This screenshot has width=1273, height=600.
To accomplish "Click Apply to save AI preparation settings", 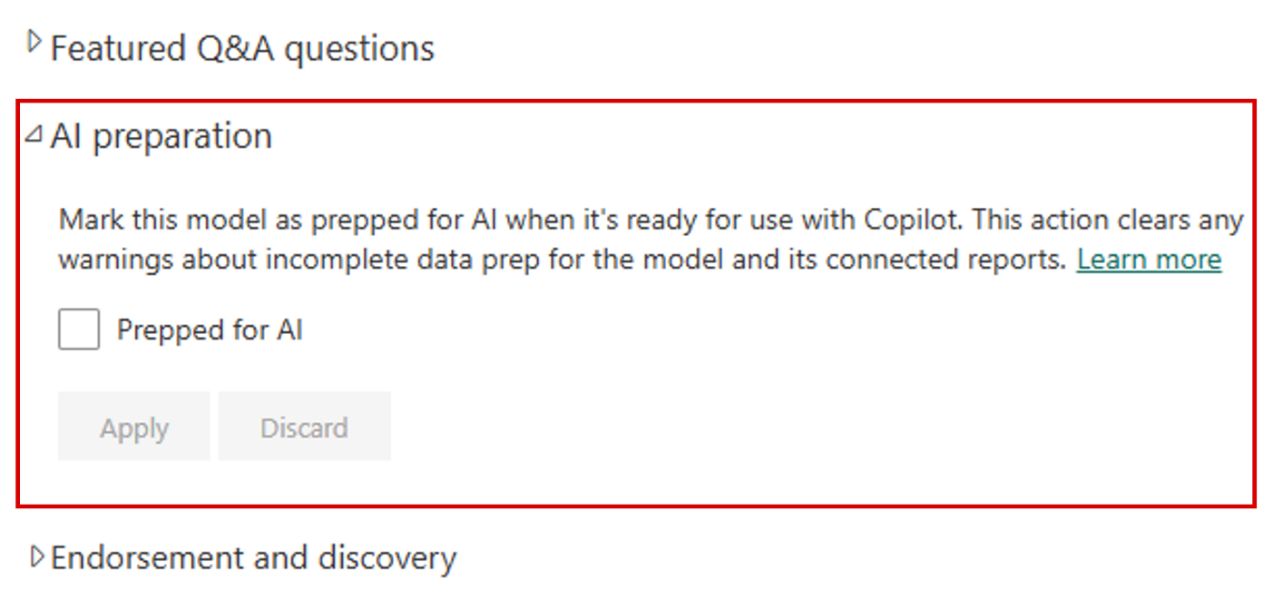I will [132, 426].
